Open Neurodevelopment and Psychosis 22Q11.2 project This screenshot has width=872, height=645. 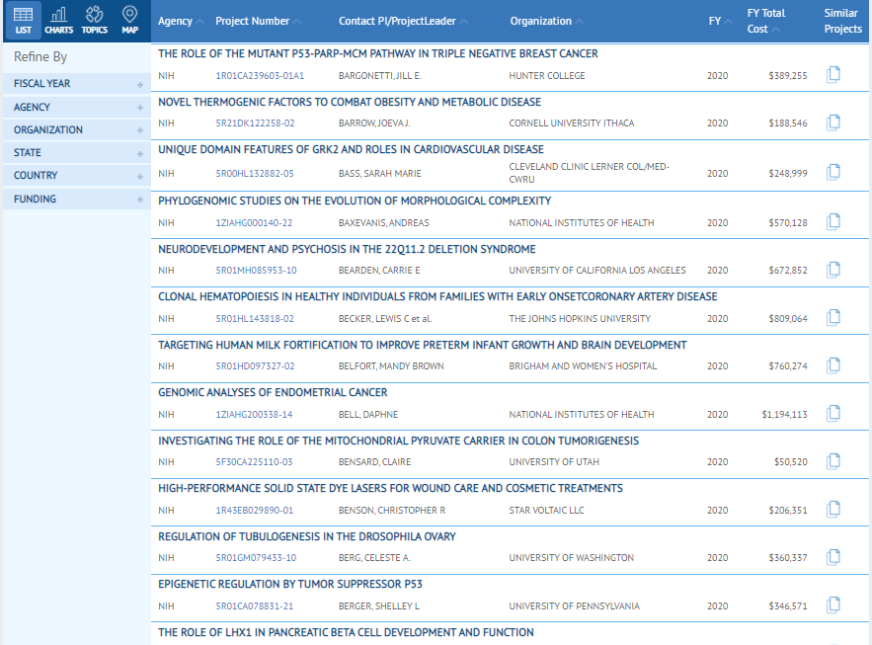point(347,249)
